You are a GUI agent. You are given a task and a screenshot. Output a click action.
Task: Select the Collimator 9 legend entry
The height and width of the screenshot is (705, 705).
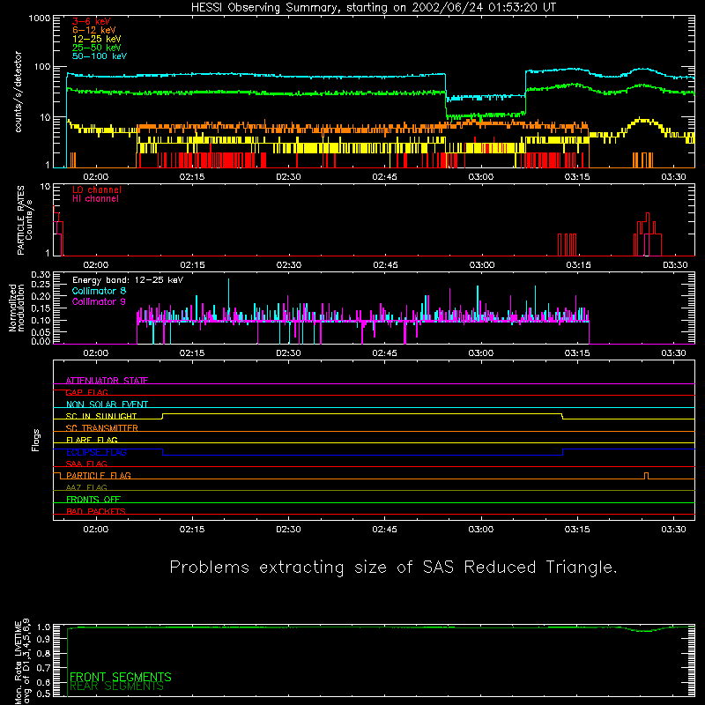pyautogui.click(x=99, y=301)
